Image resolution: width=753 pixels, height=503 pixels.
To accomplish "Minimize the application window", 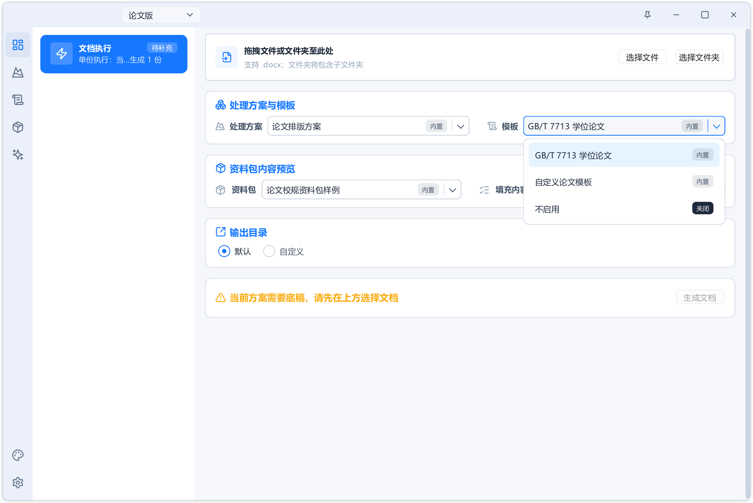I will pos(676,15).
